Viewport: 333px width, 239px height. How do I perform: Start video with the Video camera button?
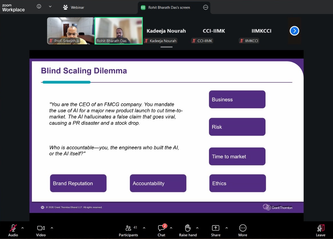click(x=41, y=230)
